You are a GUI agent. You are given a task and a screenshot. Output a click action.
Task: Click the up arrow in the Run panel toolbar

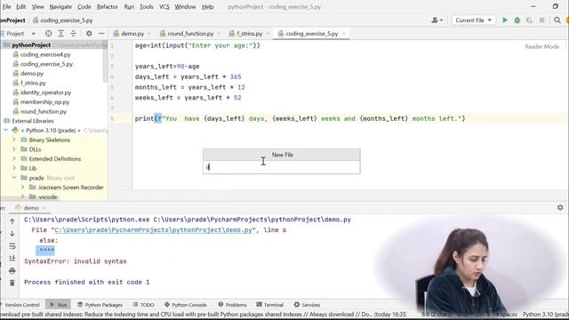(x=12, y=221)
